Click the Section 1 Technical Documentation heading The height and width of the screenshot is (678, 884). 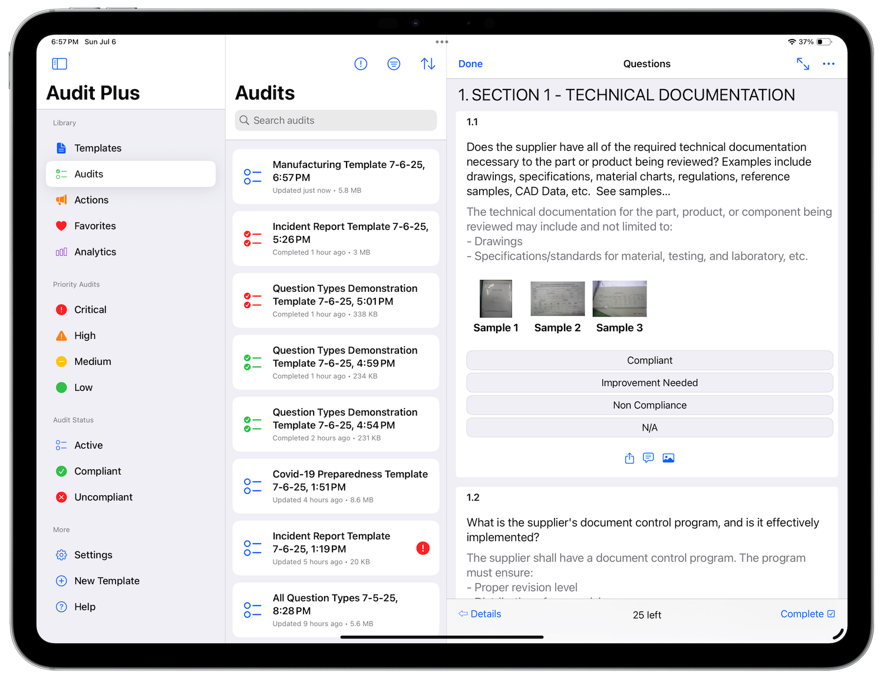pyautogui.click(x=626, y=95)
